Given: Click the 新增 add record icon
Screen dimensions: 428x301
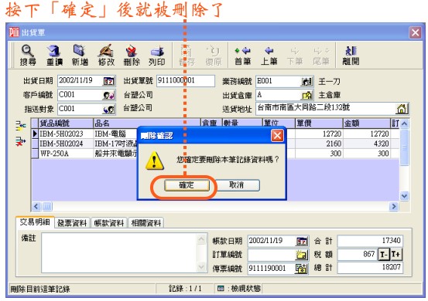Looking at the screenshot, I should click(x=80, y=56).
